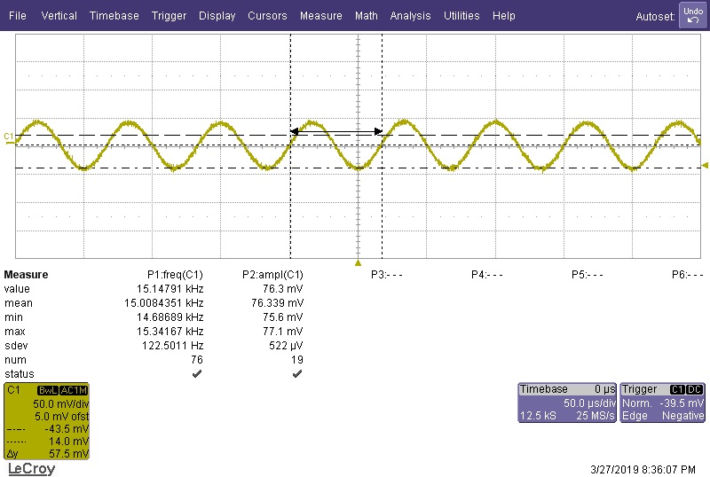Click the date and time stamp
The height and width of the screenshot is (477, 710).
[x=643, y=470]
